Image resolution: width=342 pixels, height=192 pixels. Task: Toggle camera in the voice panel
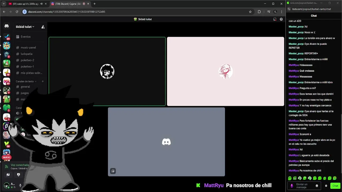8,175
